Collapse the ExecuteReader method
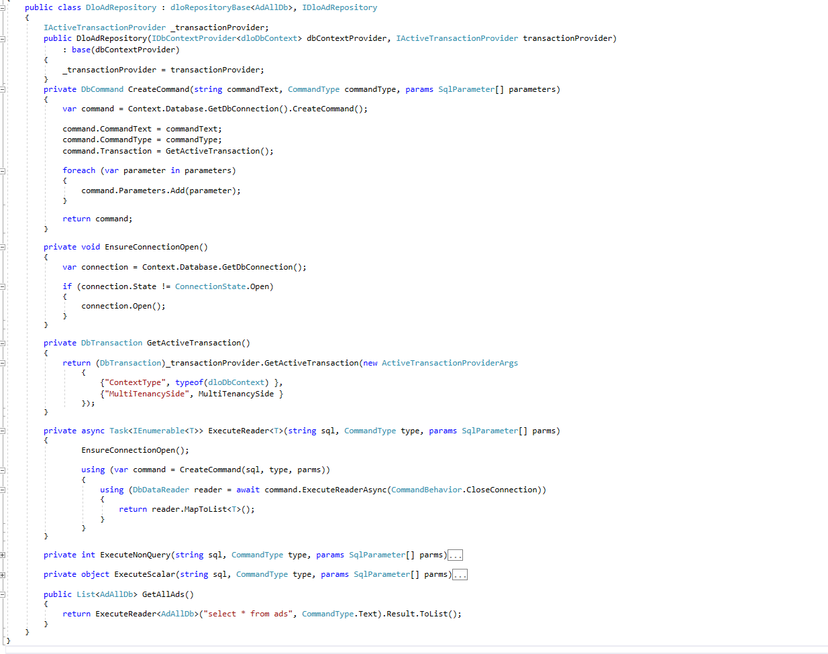Image resolution: width=828 pixels, height=654 pixels. tap(3, 431)
